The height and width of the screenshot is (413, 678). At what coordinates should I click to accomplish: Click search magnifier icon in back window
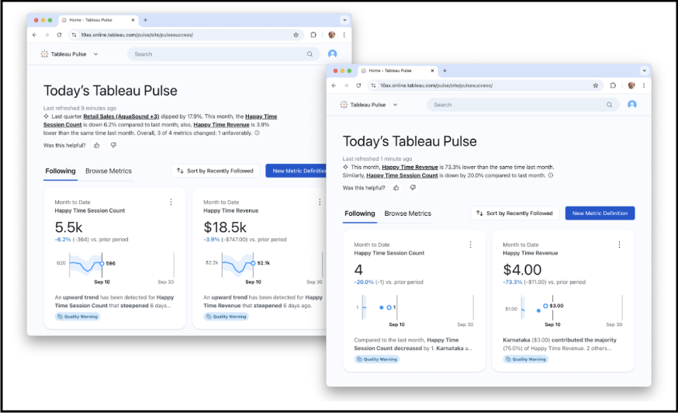tap(310, 54)
